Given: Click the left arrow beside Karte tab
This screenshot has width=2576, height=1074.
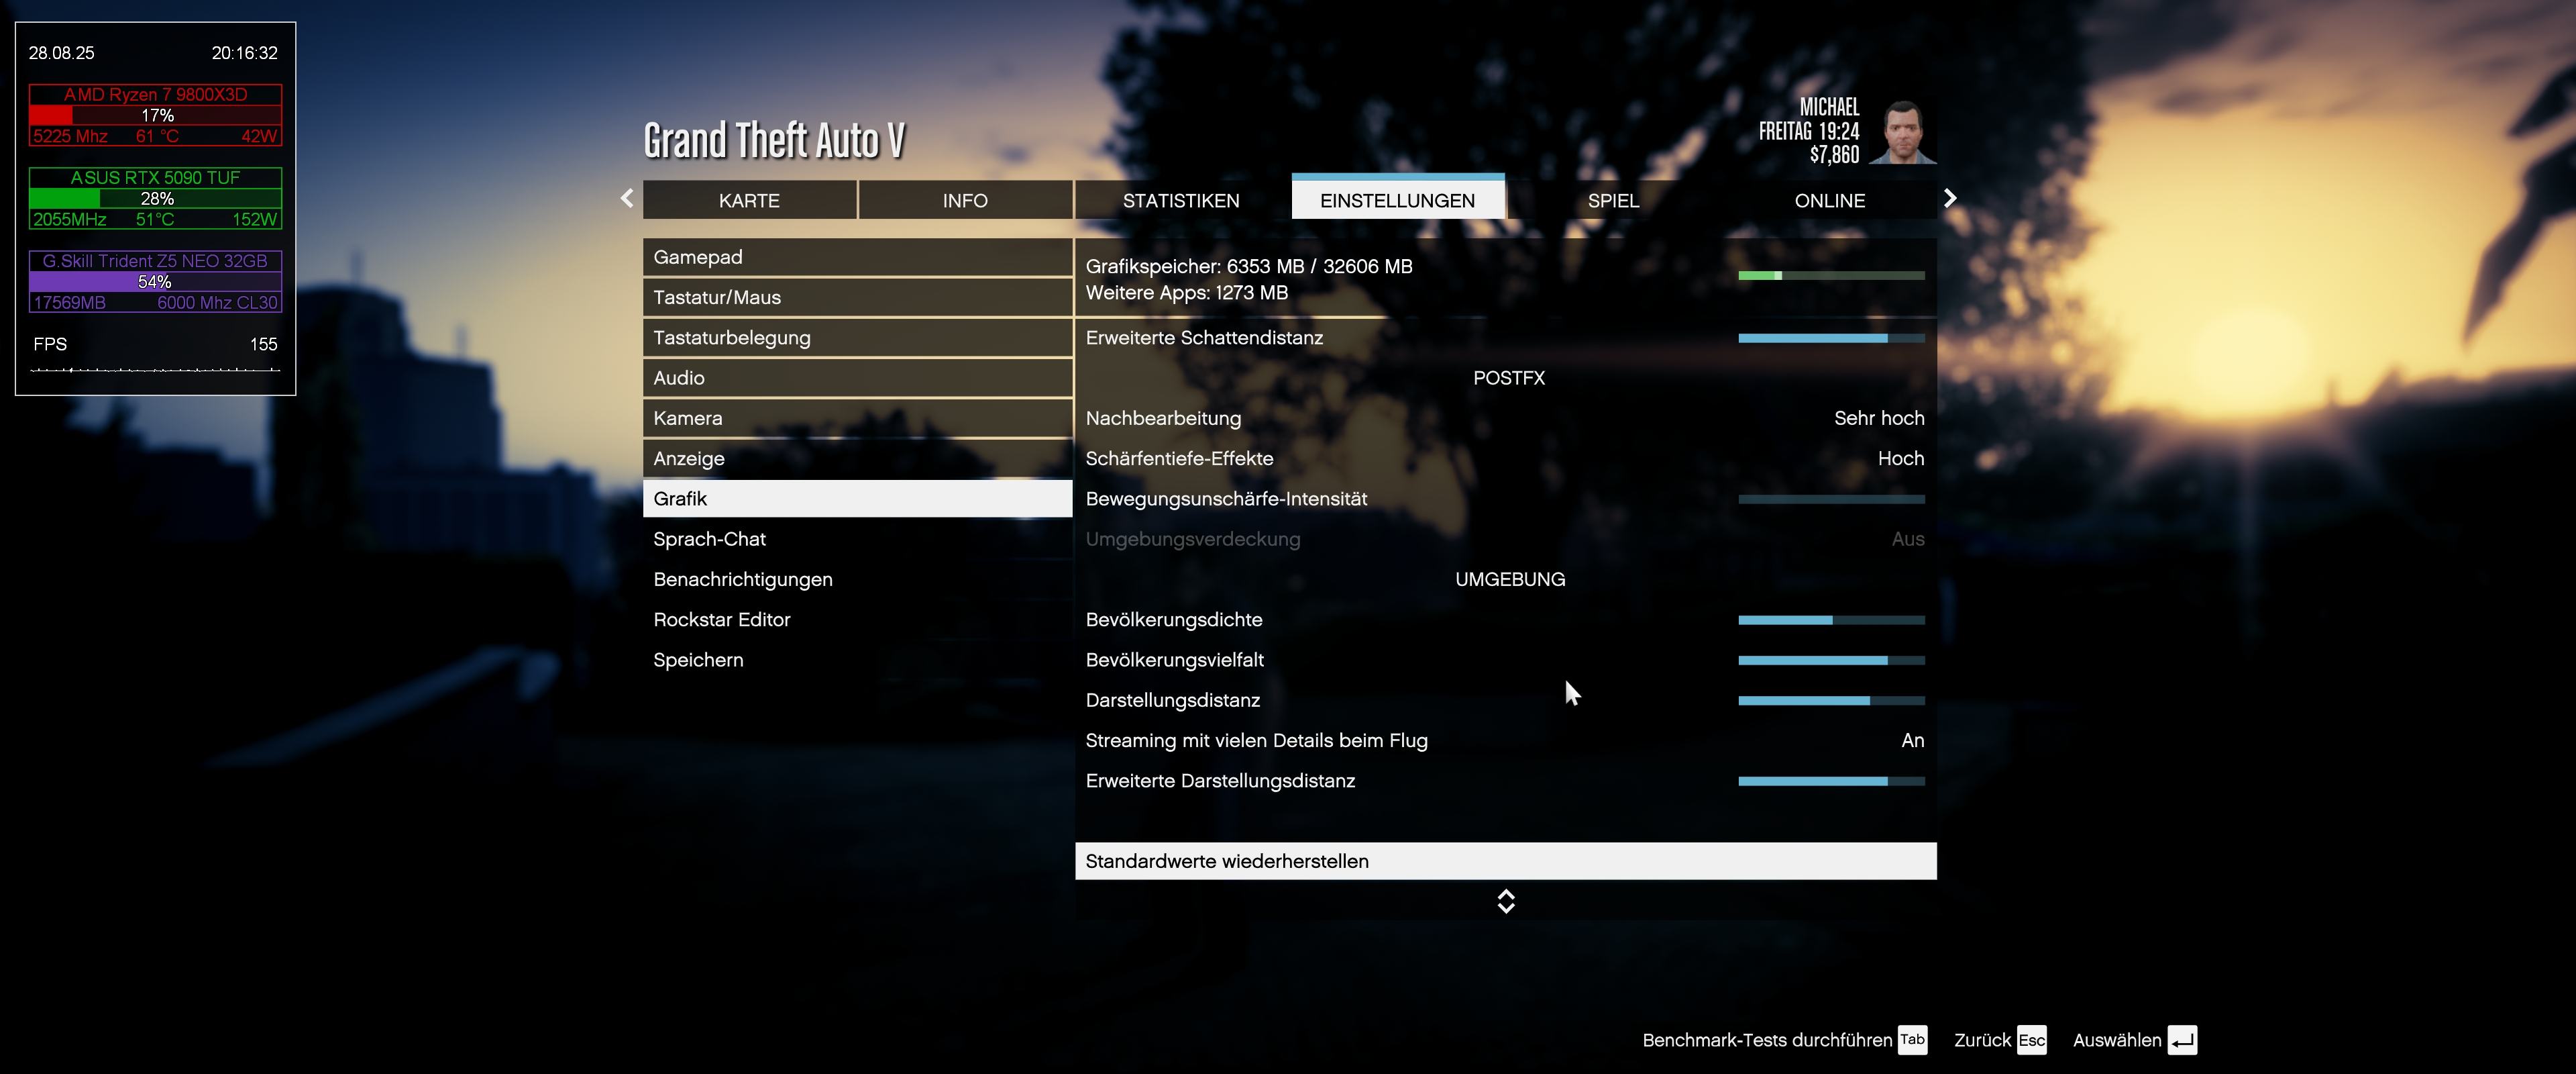Looking at the screenshot, I should pyautogui.click(x=627, y=198).
